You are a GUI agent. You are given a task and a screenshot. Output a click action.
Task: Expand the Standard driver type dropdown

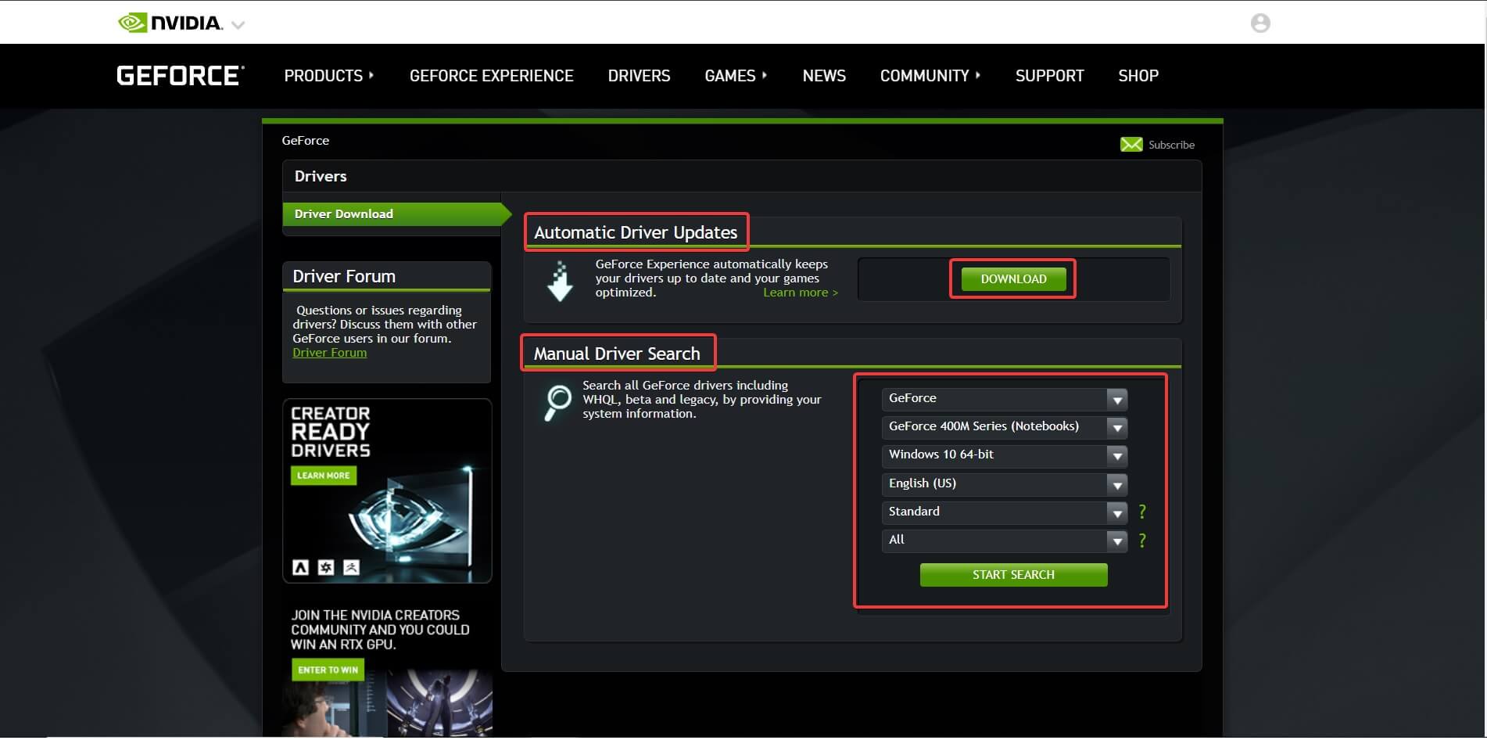(x=1004, y=512)
